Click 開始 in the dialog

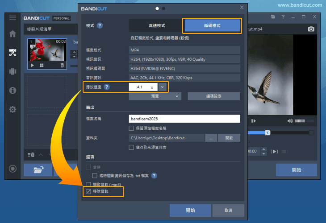[x=190, y=211]
